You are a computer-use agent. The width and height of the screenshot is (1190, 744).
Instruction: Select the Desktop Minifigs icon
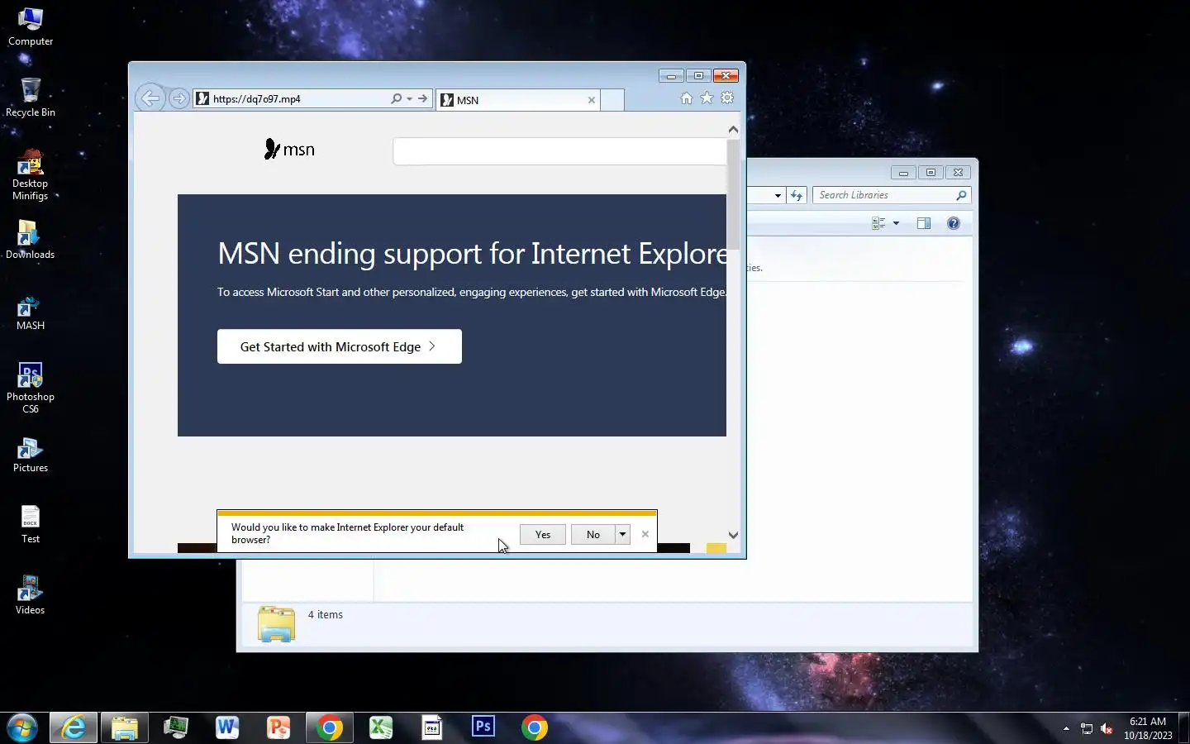pyautogui.click(x=31, y=175)
